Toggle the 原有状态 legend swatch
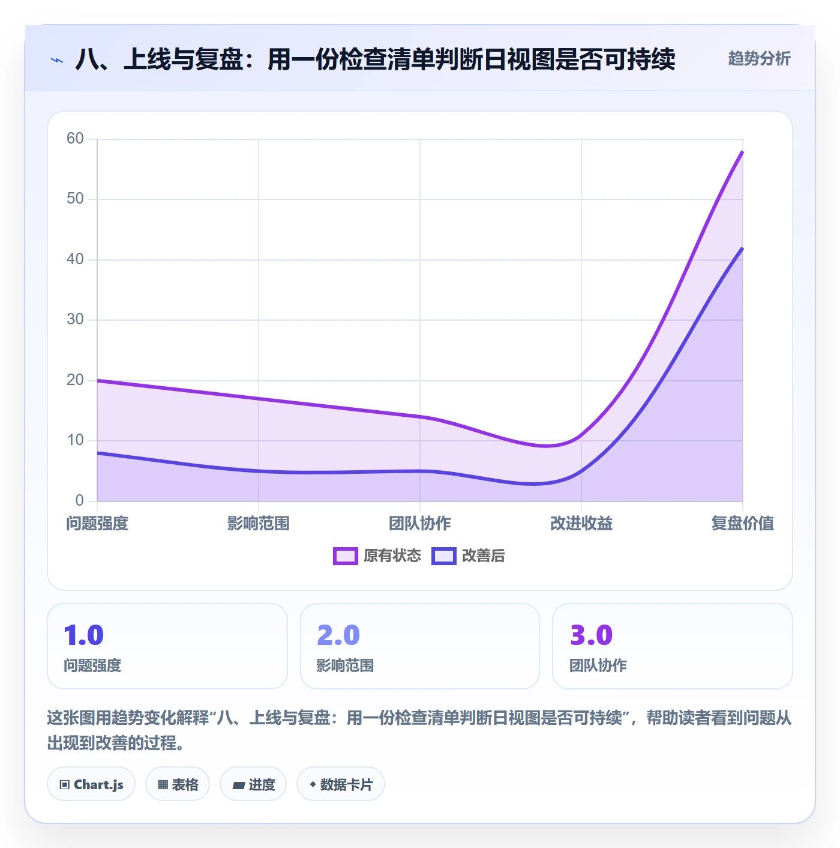Screen dimensions: 840x848 [345, 556]
